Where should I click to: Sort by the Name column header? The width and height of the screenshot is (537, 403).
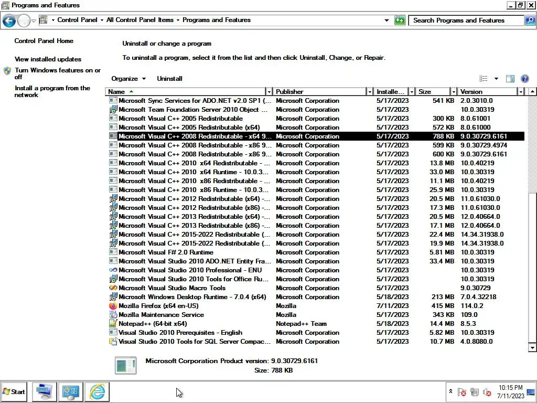pyautogui.click(x=185, y=91)
